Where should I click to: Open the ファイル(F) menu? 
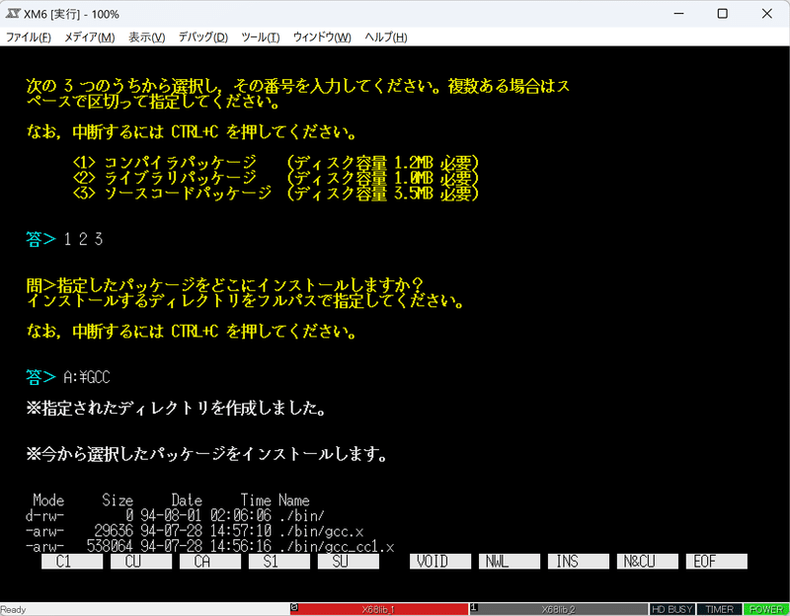click(x=29, y=38)
